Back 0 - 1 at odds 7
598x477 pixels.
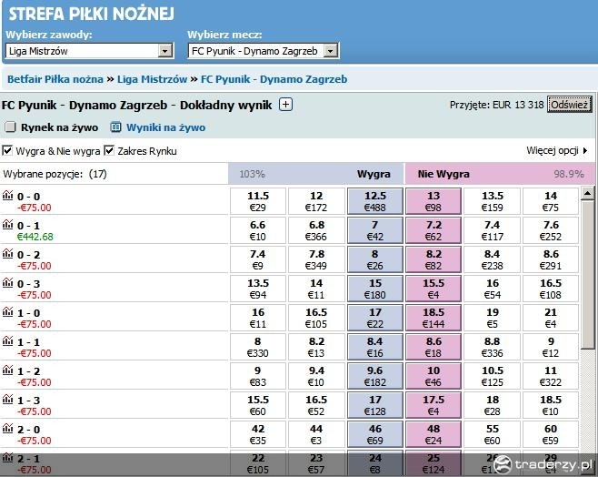(x=375, y=230)
